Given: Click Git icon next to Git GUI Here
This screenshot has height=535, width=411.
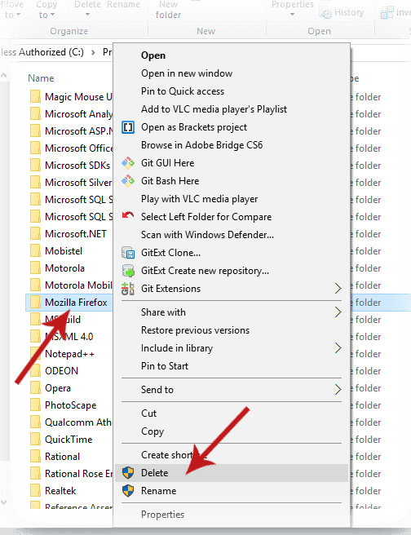Looking at the screenshot, I should (128, 163).
